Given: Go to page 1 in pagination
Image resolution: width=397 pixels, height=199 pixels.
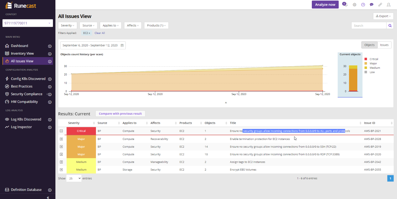Looking at the screenshot, I should coord(390,178).
